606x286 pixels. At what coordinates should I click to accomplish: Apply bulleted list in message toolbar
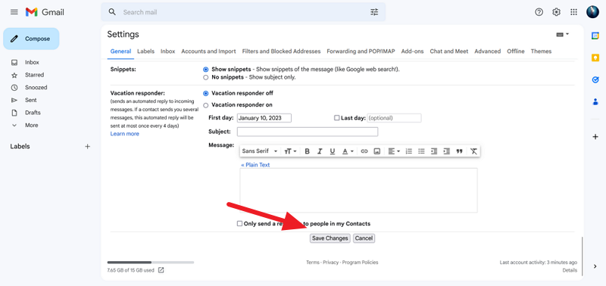coord(421,151)
